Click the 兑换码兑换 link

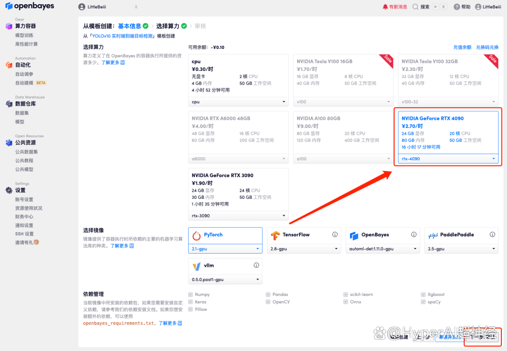pos(487,47)
